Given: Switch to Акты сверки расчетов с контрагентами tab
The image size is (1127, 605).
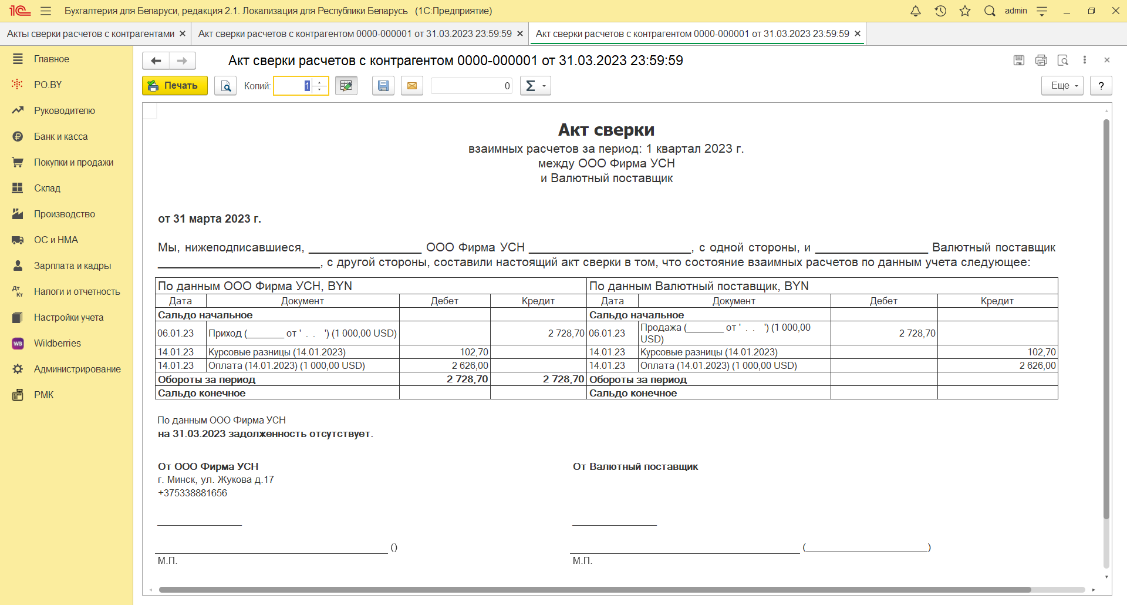Looking at the screenshot, I should coord(90,34).
